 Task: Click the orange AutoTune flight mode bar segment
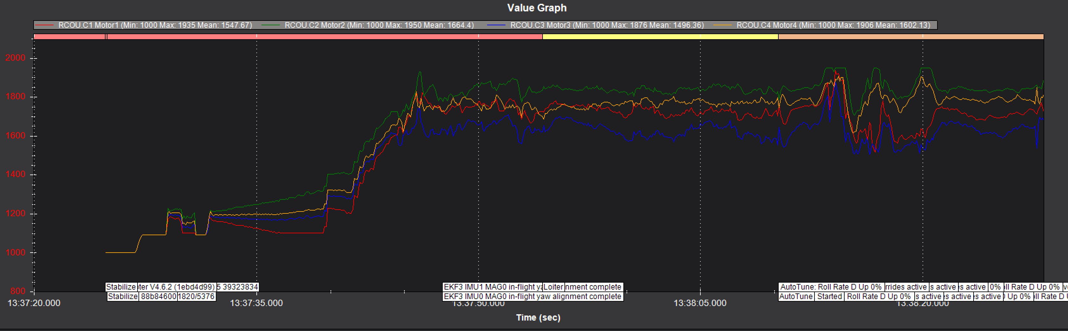pyautogui.click(x=910, y=37)
